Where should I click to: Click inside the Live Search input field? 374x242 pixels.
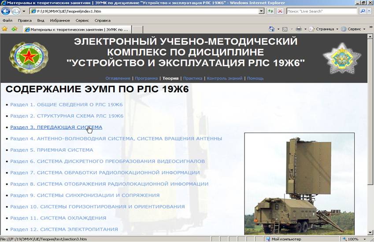[321, 11]
